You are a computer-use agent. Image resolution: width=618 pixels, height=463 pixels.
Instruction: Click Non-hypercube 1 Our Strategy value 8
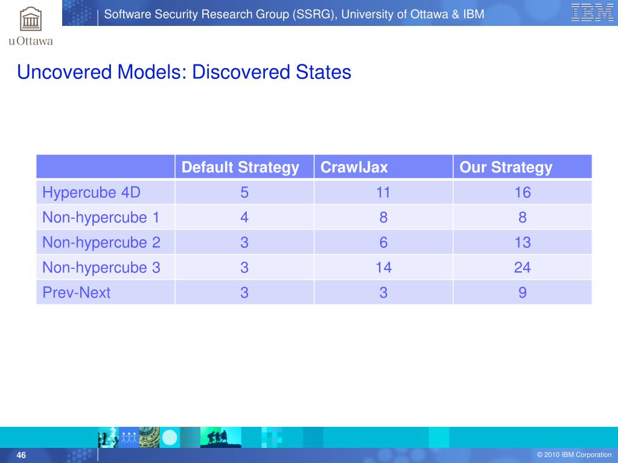coord(523,217)
